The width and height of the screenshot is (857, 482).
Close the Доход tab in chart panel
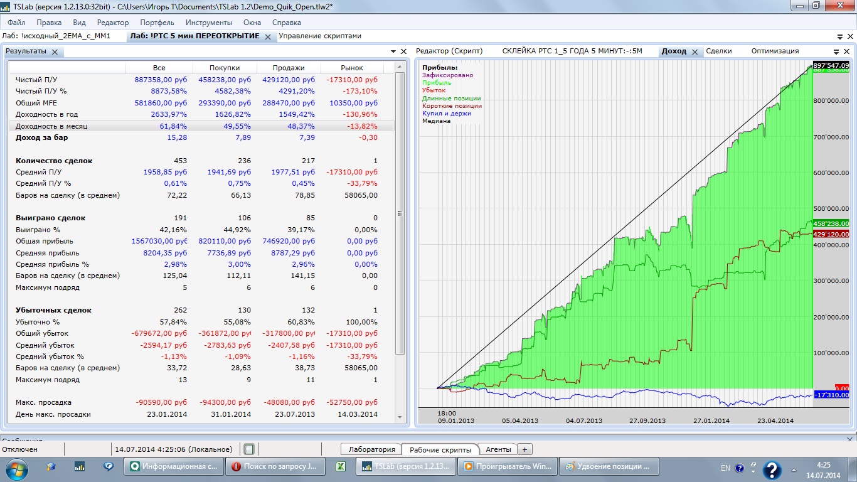click(695, 52)
